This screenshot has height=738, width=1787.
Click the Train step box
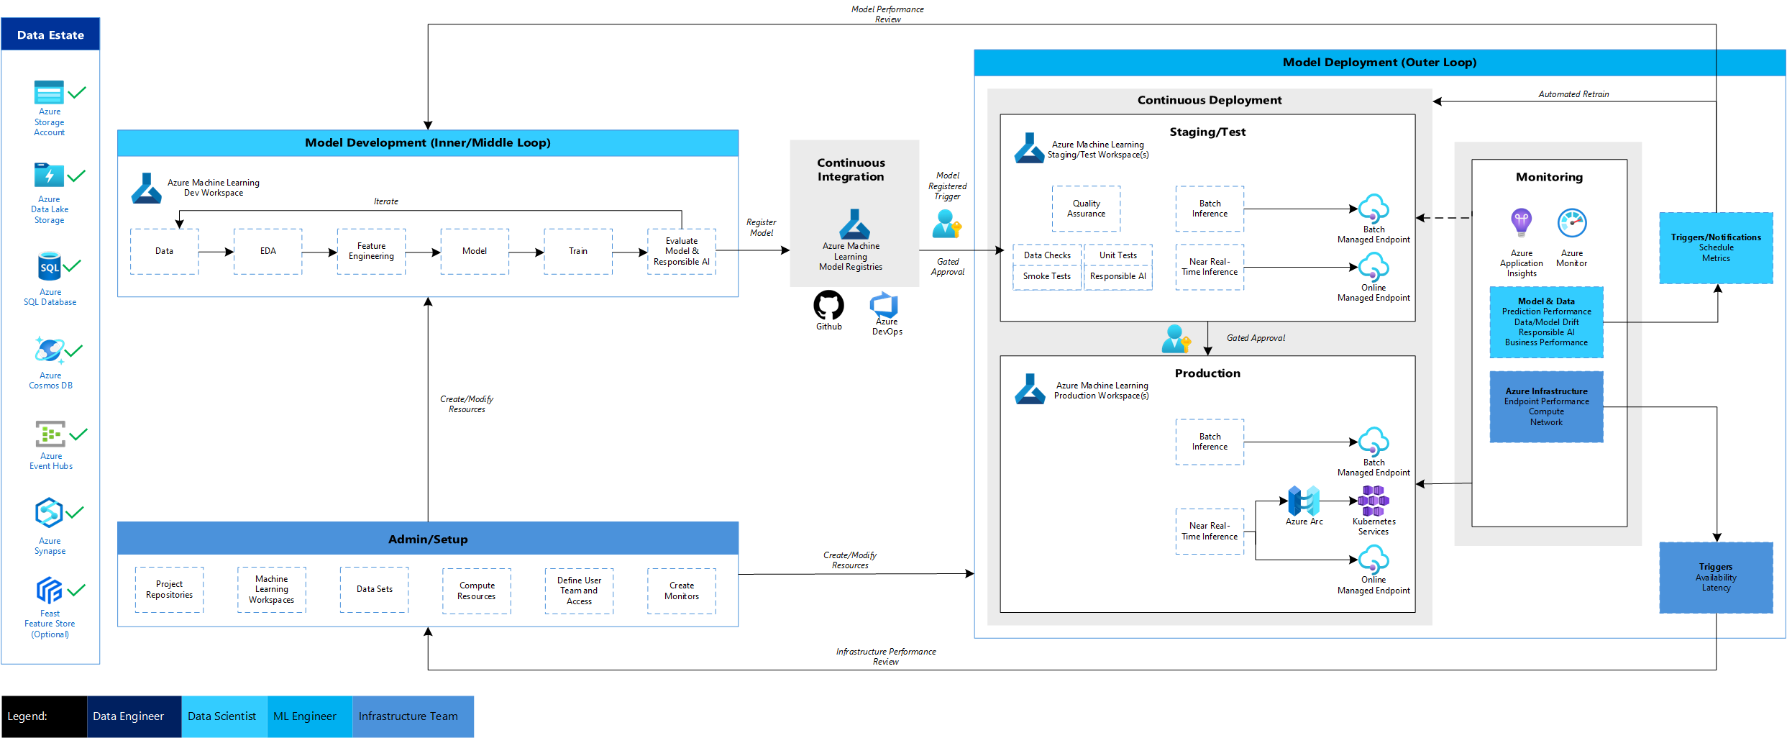coord(578,251)
